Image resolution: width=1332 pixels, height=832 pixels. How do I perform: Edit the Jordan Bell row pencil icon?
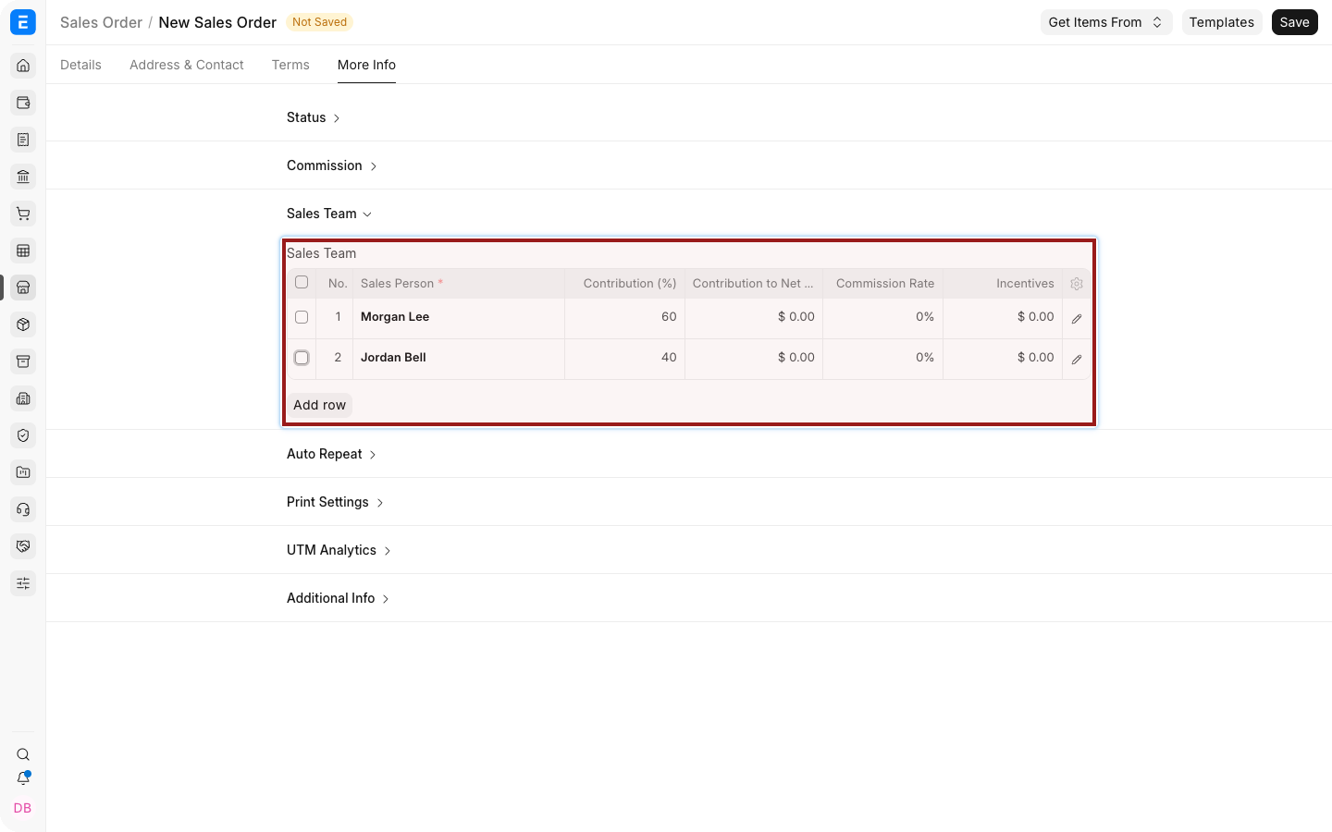click(x=1077, y=360)
